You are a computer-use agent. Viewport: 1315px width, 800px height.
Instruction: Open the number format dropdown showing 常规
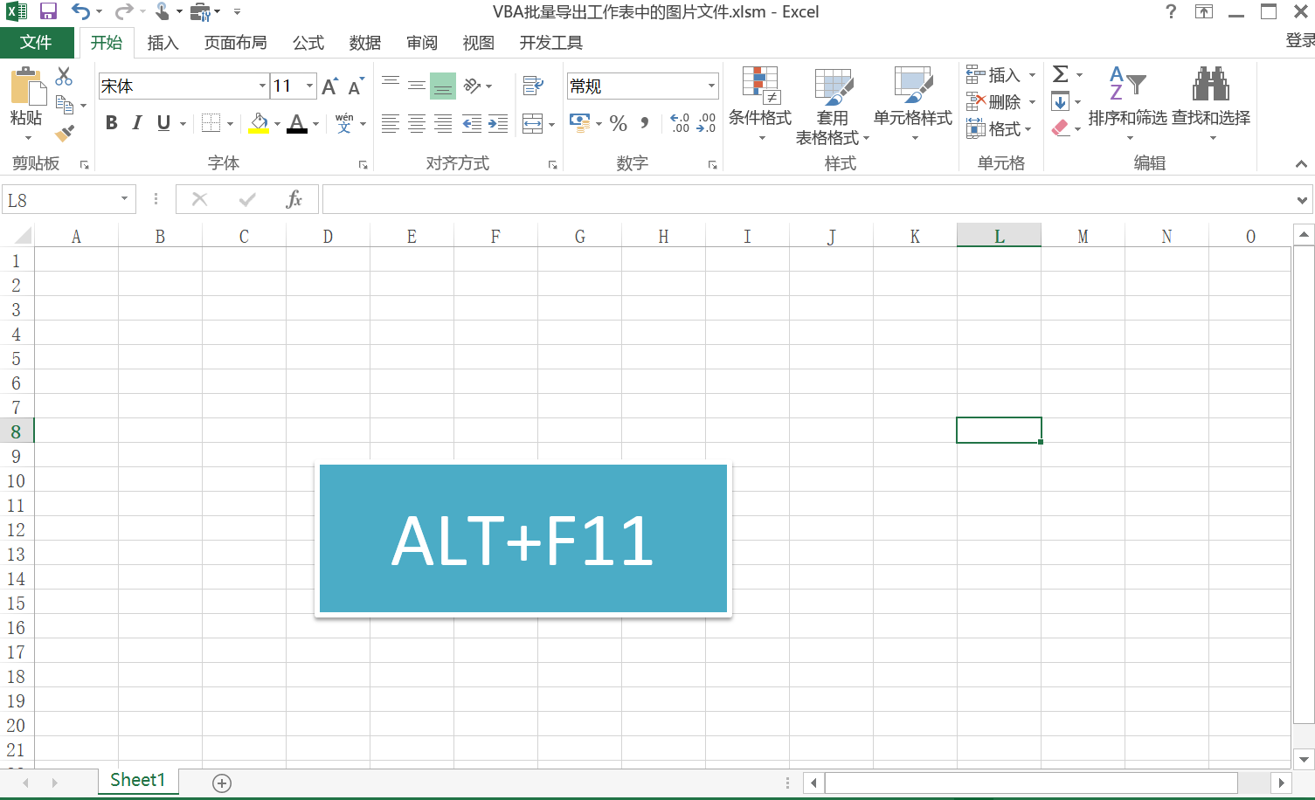711,86
